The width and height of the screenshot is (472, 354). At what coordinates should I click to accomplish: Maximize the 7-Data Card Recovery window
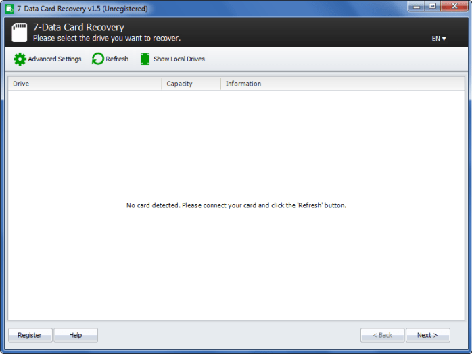pyautogui.click(x=432, y=6)
